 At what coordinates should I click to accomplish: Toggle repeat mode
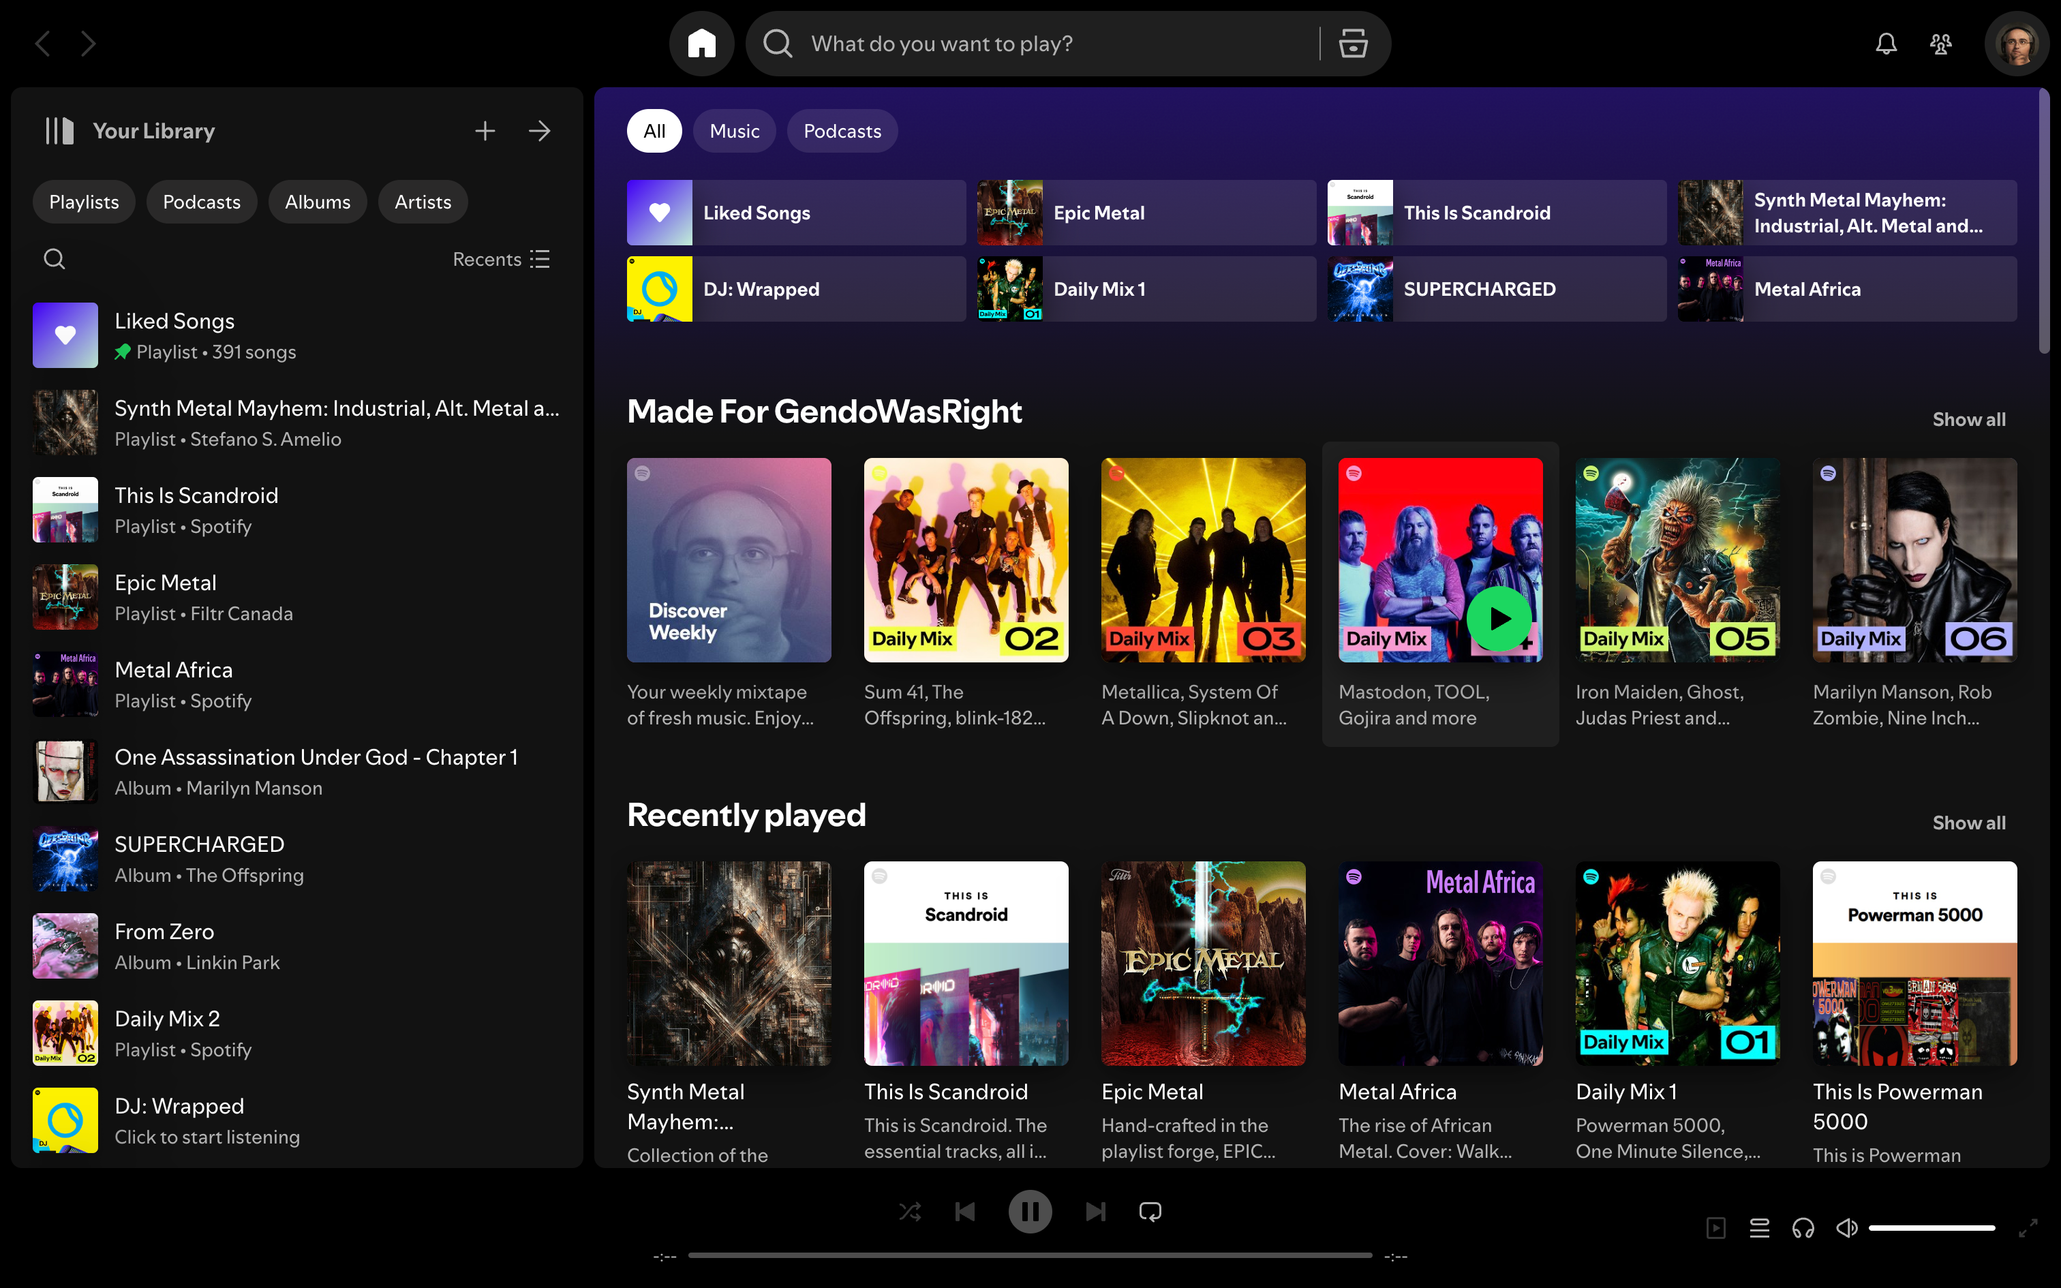(1150, 1212)
